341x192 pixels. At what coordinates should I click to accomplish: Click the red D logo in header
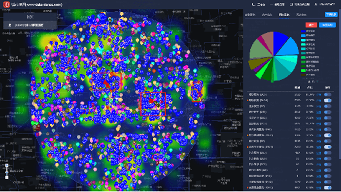tap(6, 4)
